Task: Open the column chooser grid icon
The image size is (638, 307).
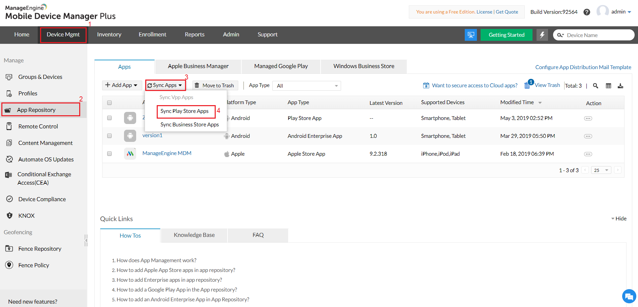Action: click(x=608, y=86)
